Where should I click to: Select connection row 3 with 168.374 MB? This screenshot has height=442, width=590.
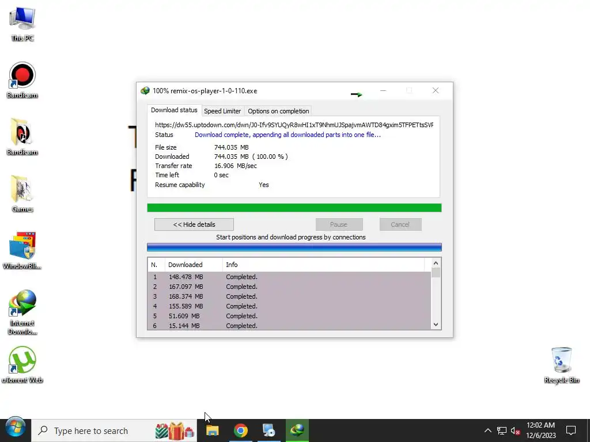pos(289,296)
